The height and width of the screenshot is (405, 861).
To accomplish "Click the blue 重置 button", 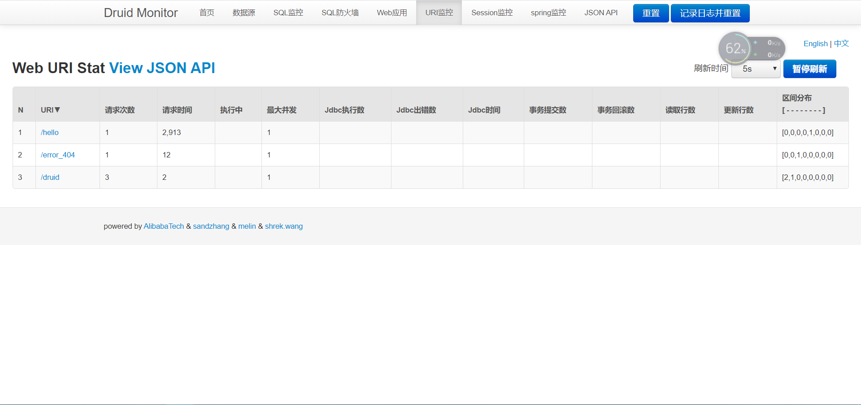I will click(651, 13).
